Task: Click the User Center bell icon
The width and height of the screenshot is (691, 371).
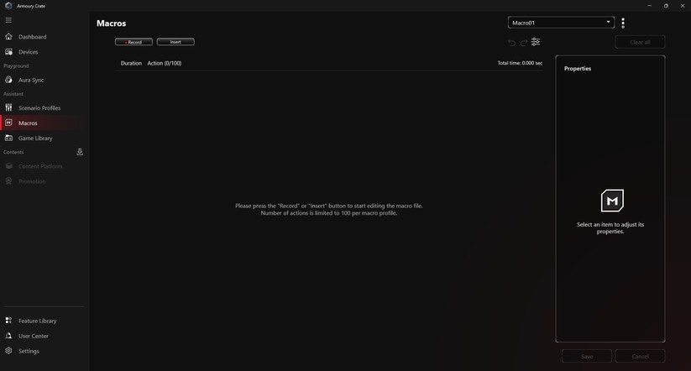Action: 8,336
